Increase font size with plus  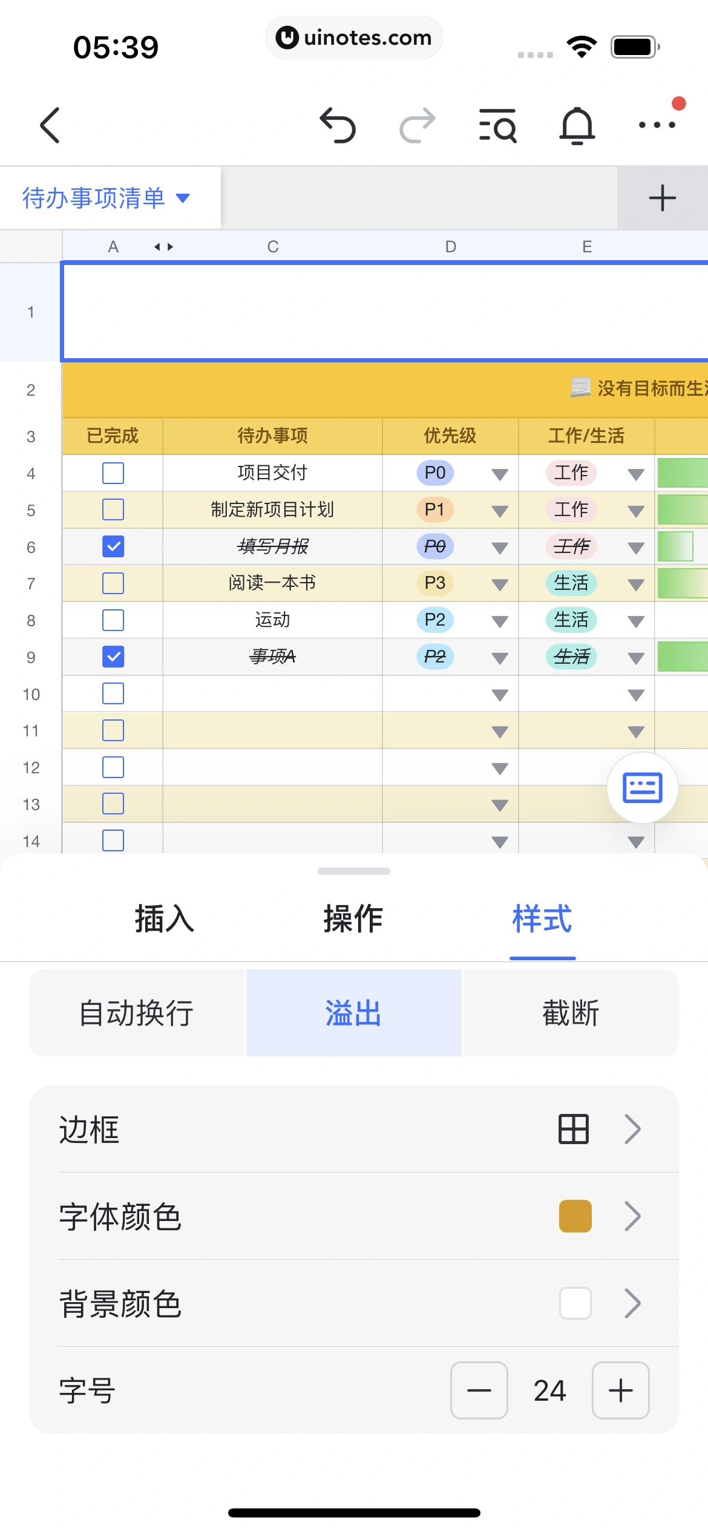tap(621, 1390)
